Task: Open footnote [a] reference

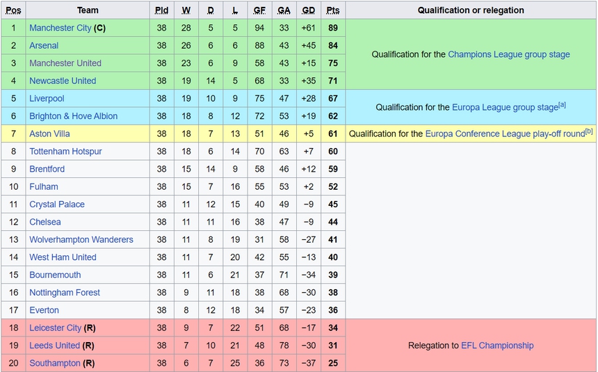Action: click(x=562, y=105)
